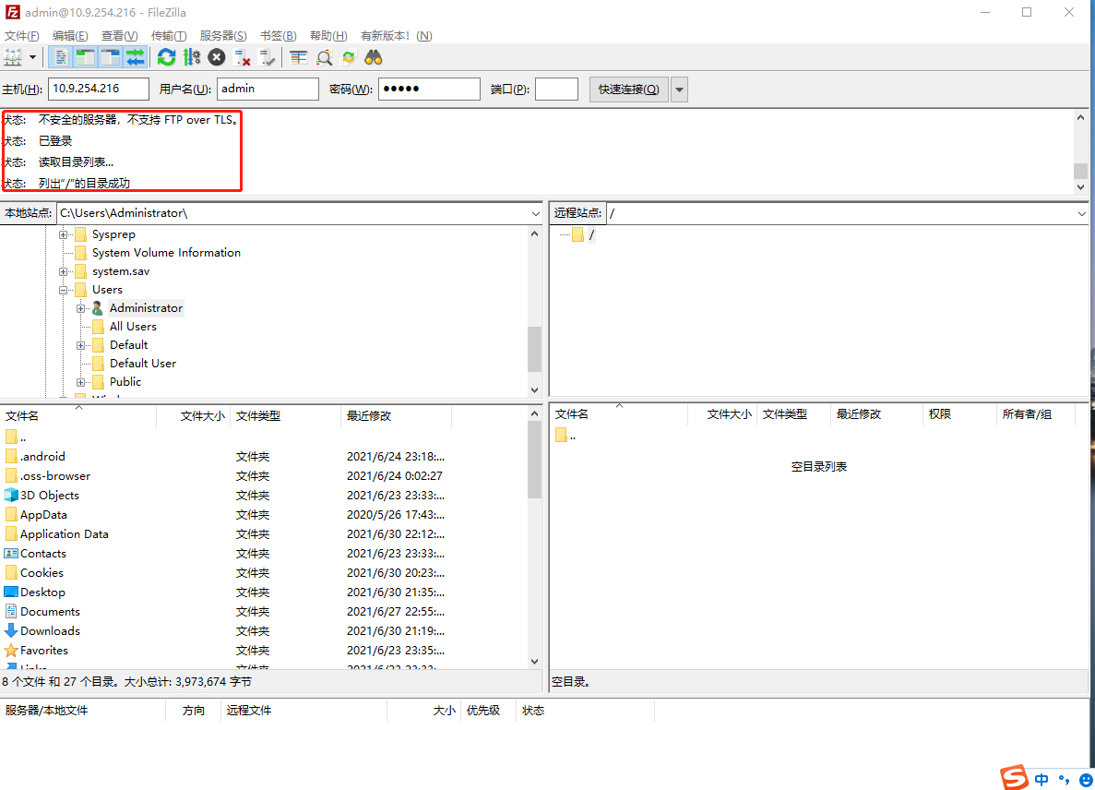Click the Sogou input method icon
Screen dimensions: 1095x790
1014,777
